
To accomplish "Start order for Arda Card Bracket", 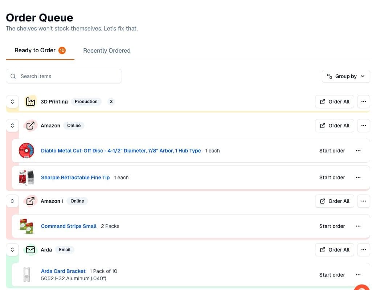I will pyautogui.click(x=332, y=275).
